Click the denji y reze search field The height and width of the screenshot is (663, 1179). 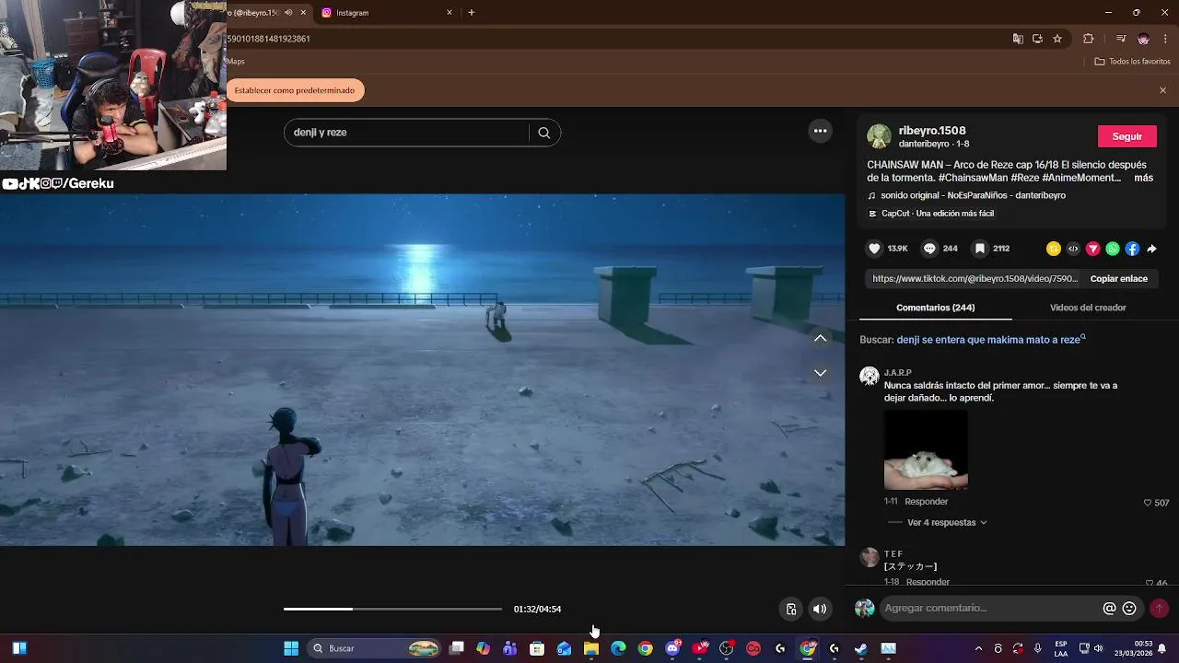coord(405,133)
